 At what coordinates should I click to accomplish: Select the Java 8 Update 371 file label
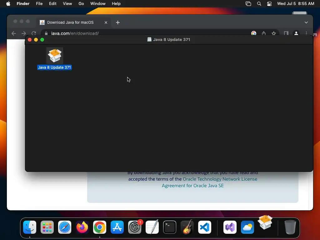coord(54,67)
